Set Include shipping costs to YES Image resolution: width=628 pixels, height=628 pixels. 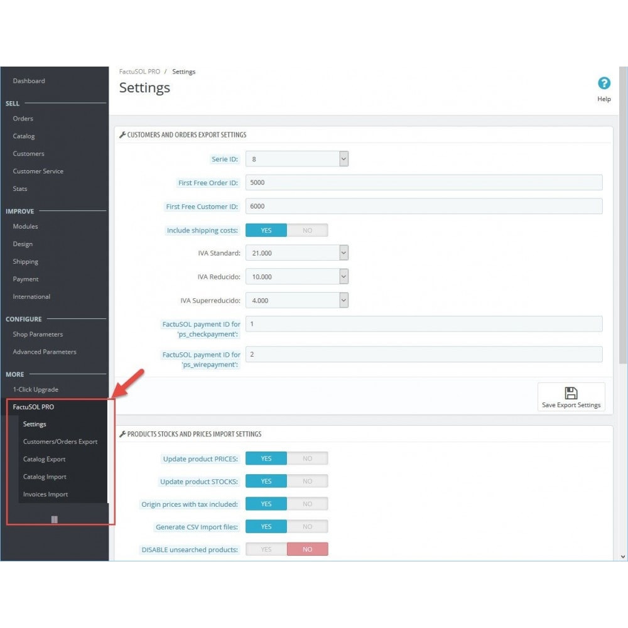[x=266, y=230]
